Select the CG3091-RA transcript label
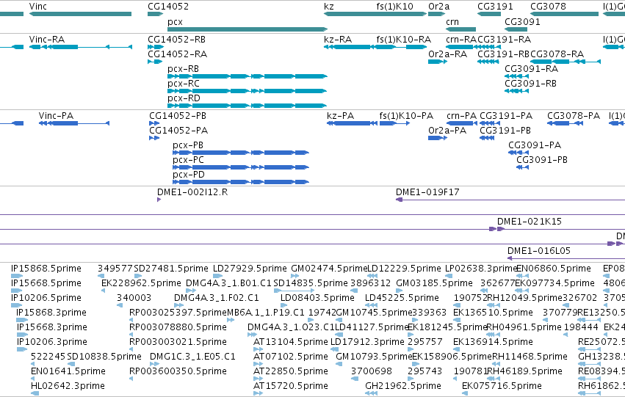This screenshot has width=625, height=397. 531,69
